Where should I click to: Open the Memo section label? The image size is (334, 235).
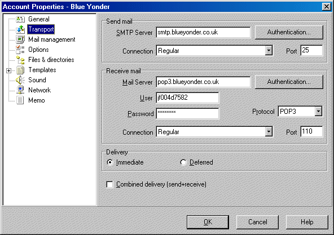point(37,100)
